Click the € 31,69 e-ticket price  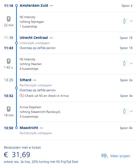17,155
